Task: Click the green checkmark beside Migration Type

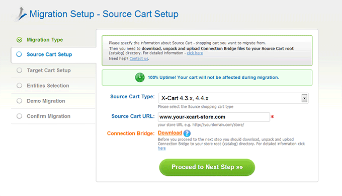Action: point(20,40)
